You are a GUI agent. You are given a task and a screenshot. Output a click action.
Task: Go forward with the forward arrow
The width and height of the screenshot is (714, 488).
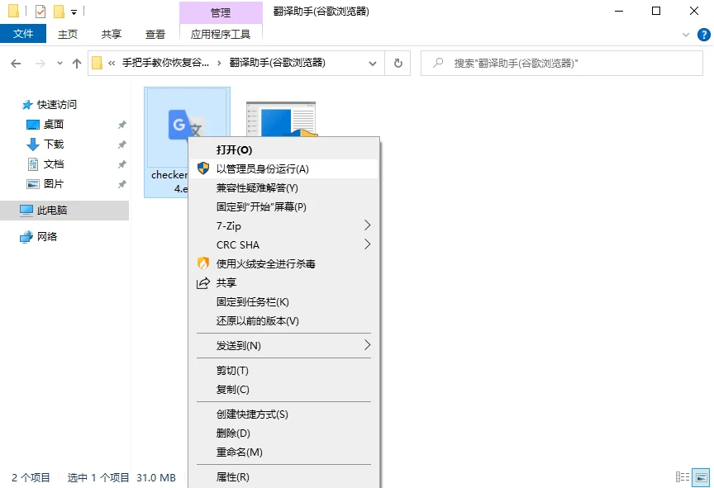(x=40, y=64)
